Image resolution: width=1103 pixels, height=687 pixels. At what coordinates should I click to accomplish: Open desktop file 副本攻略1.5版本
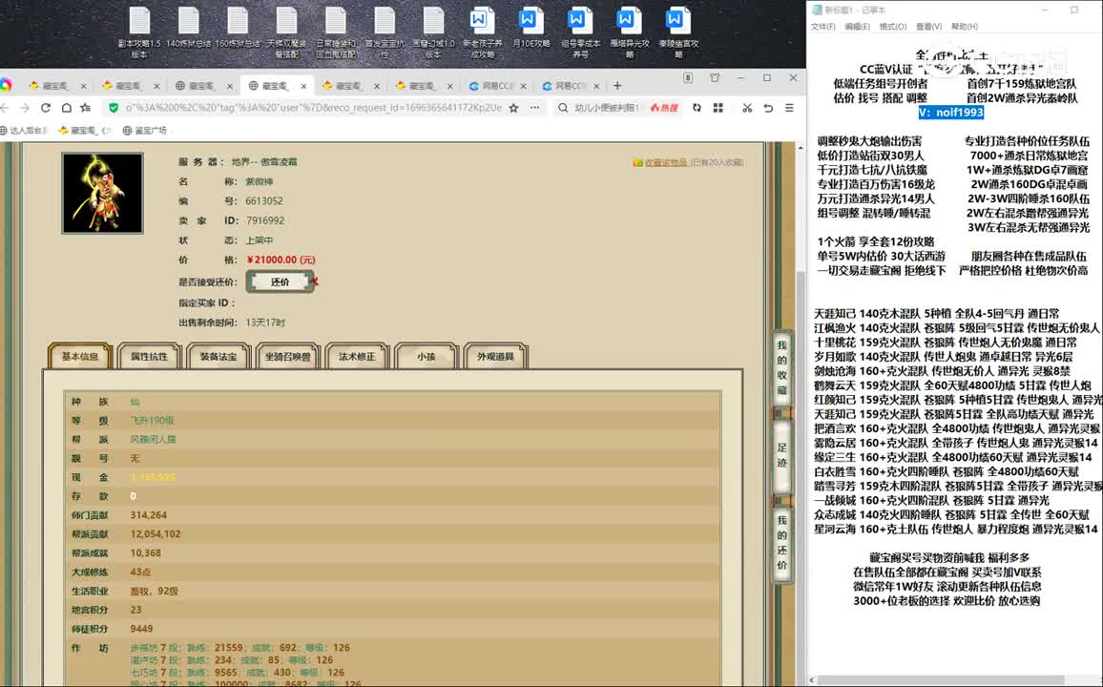point(139,32)
